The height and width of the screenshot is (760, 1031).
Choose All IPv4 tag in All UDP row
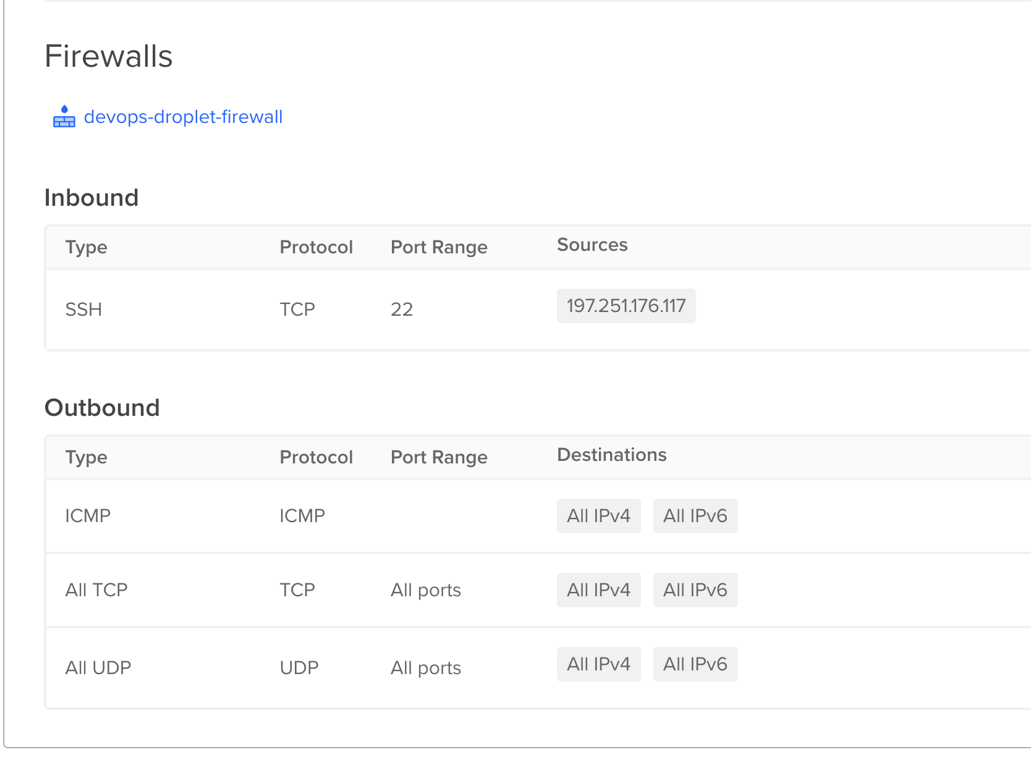tap(598, 664)
